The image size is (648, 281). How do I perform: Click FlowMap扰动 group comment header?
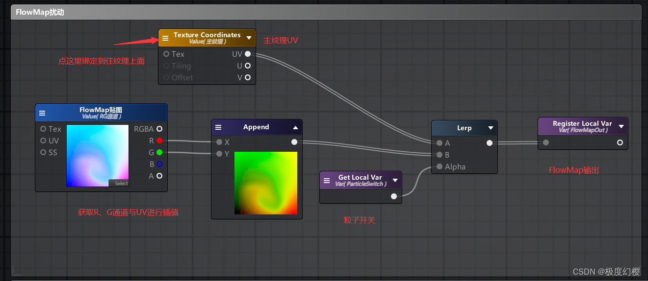(326, 12)
